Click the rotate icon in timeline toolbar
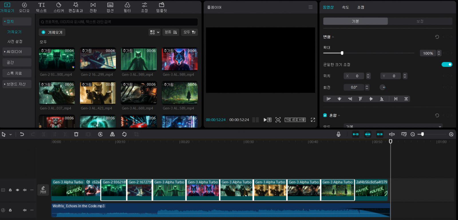Image resolution: width=458 pixels, height=220 pixels. [x=124, y=134]
